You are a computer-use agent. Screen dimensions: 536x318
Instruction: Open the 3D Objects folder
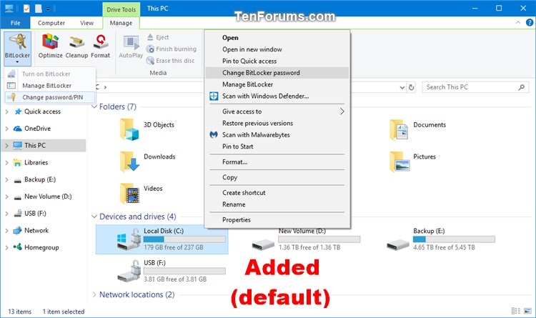[147, 129]
